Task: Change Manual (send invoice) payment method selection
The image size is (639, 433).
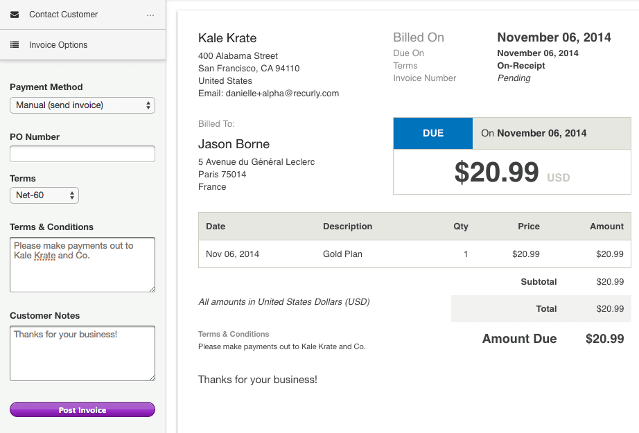Action: point(82,105)
